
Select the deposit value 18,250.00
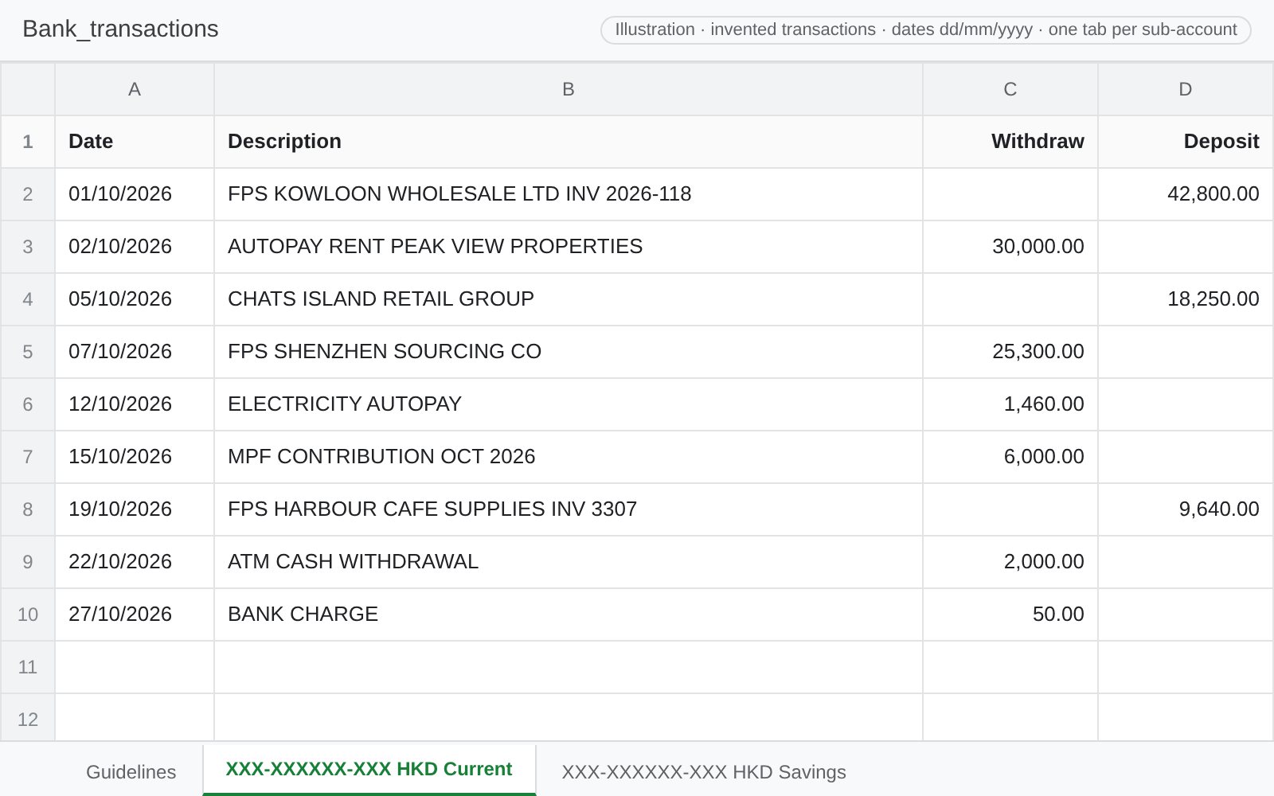(x=1186, y=299)
